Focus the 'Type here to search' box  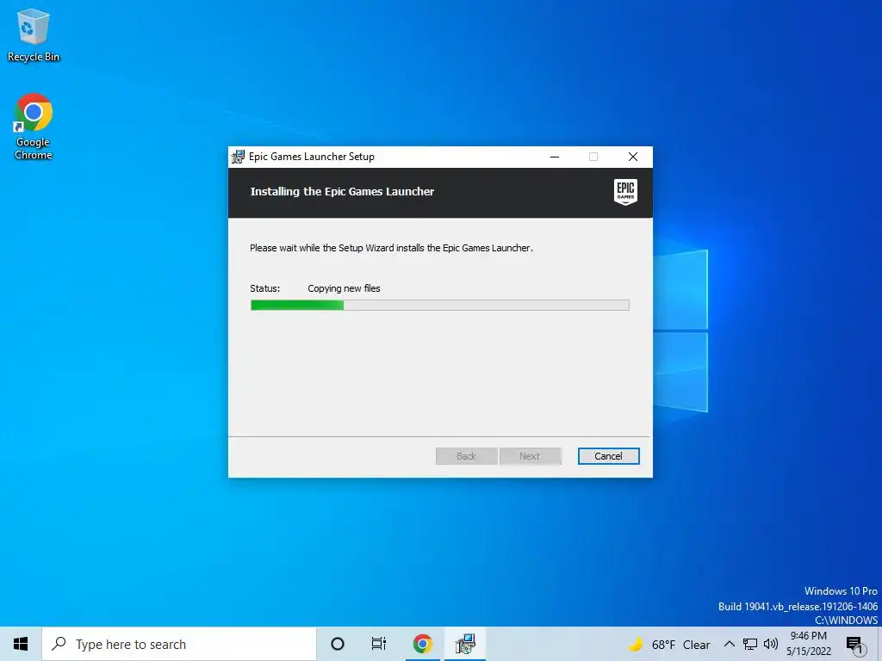coord(179,644)
